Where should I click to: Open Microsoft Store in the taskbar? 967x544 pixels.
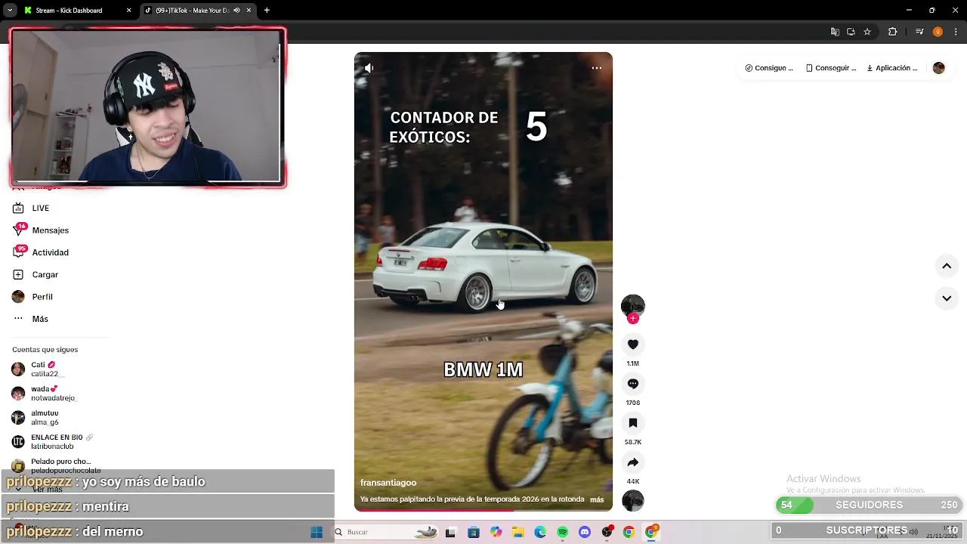click(473, 533)
